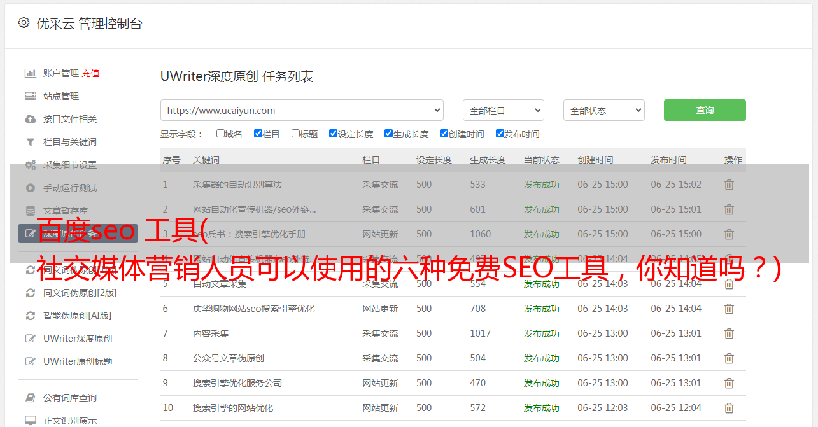
Task: Toggle the 标题 field checkbox
Action: pyautogui.click(x=295, y=134)
